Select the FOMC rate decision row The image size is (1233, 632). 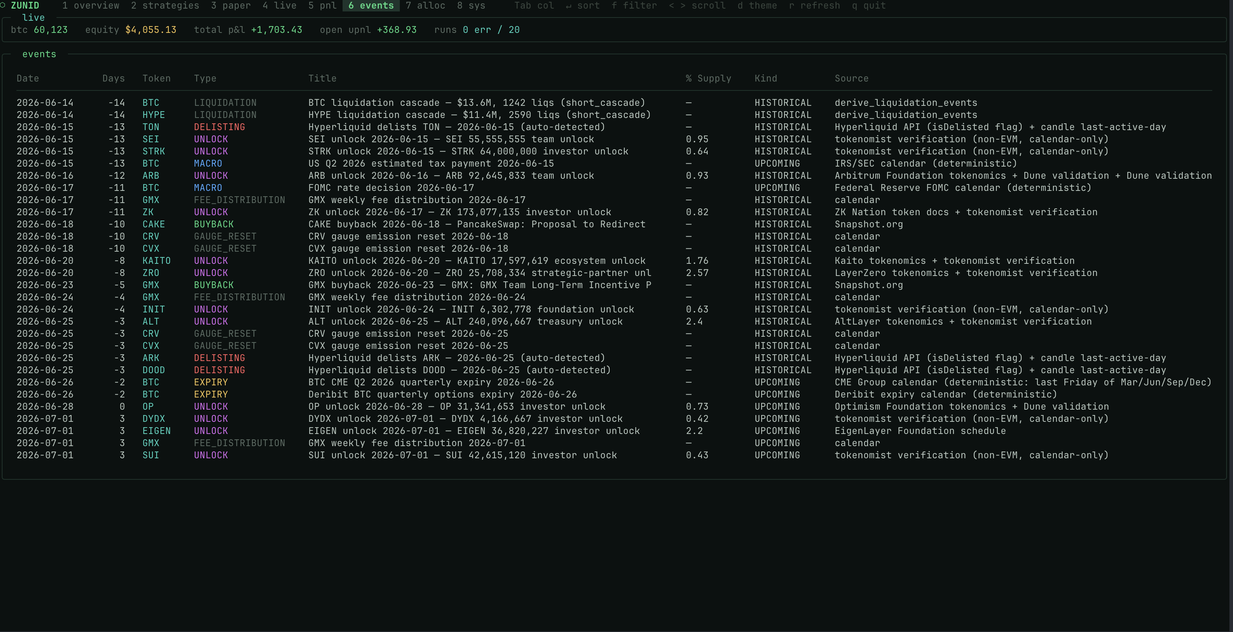pos(615,188)
